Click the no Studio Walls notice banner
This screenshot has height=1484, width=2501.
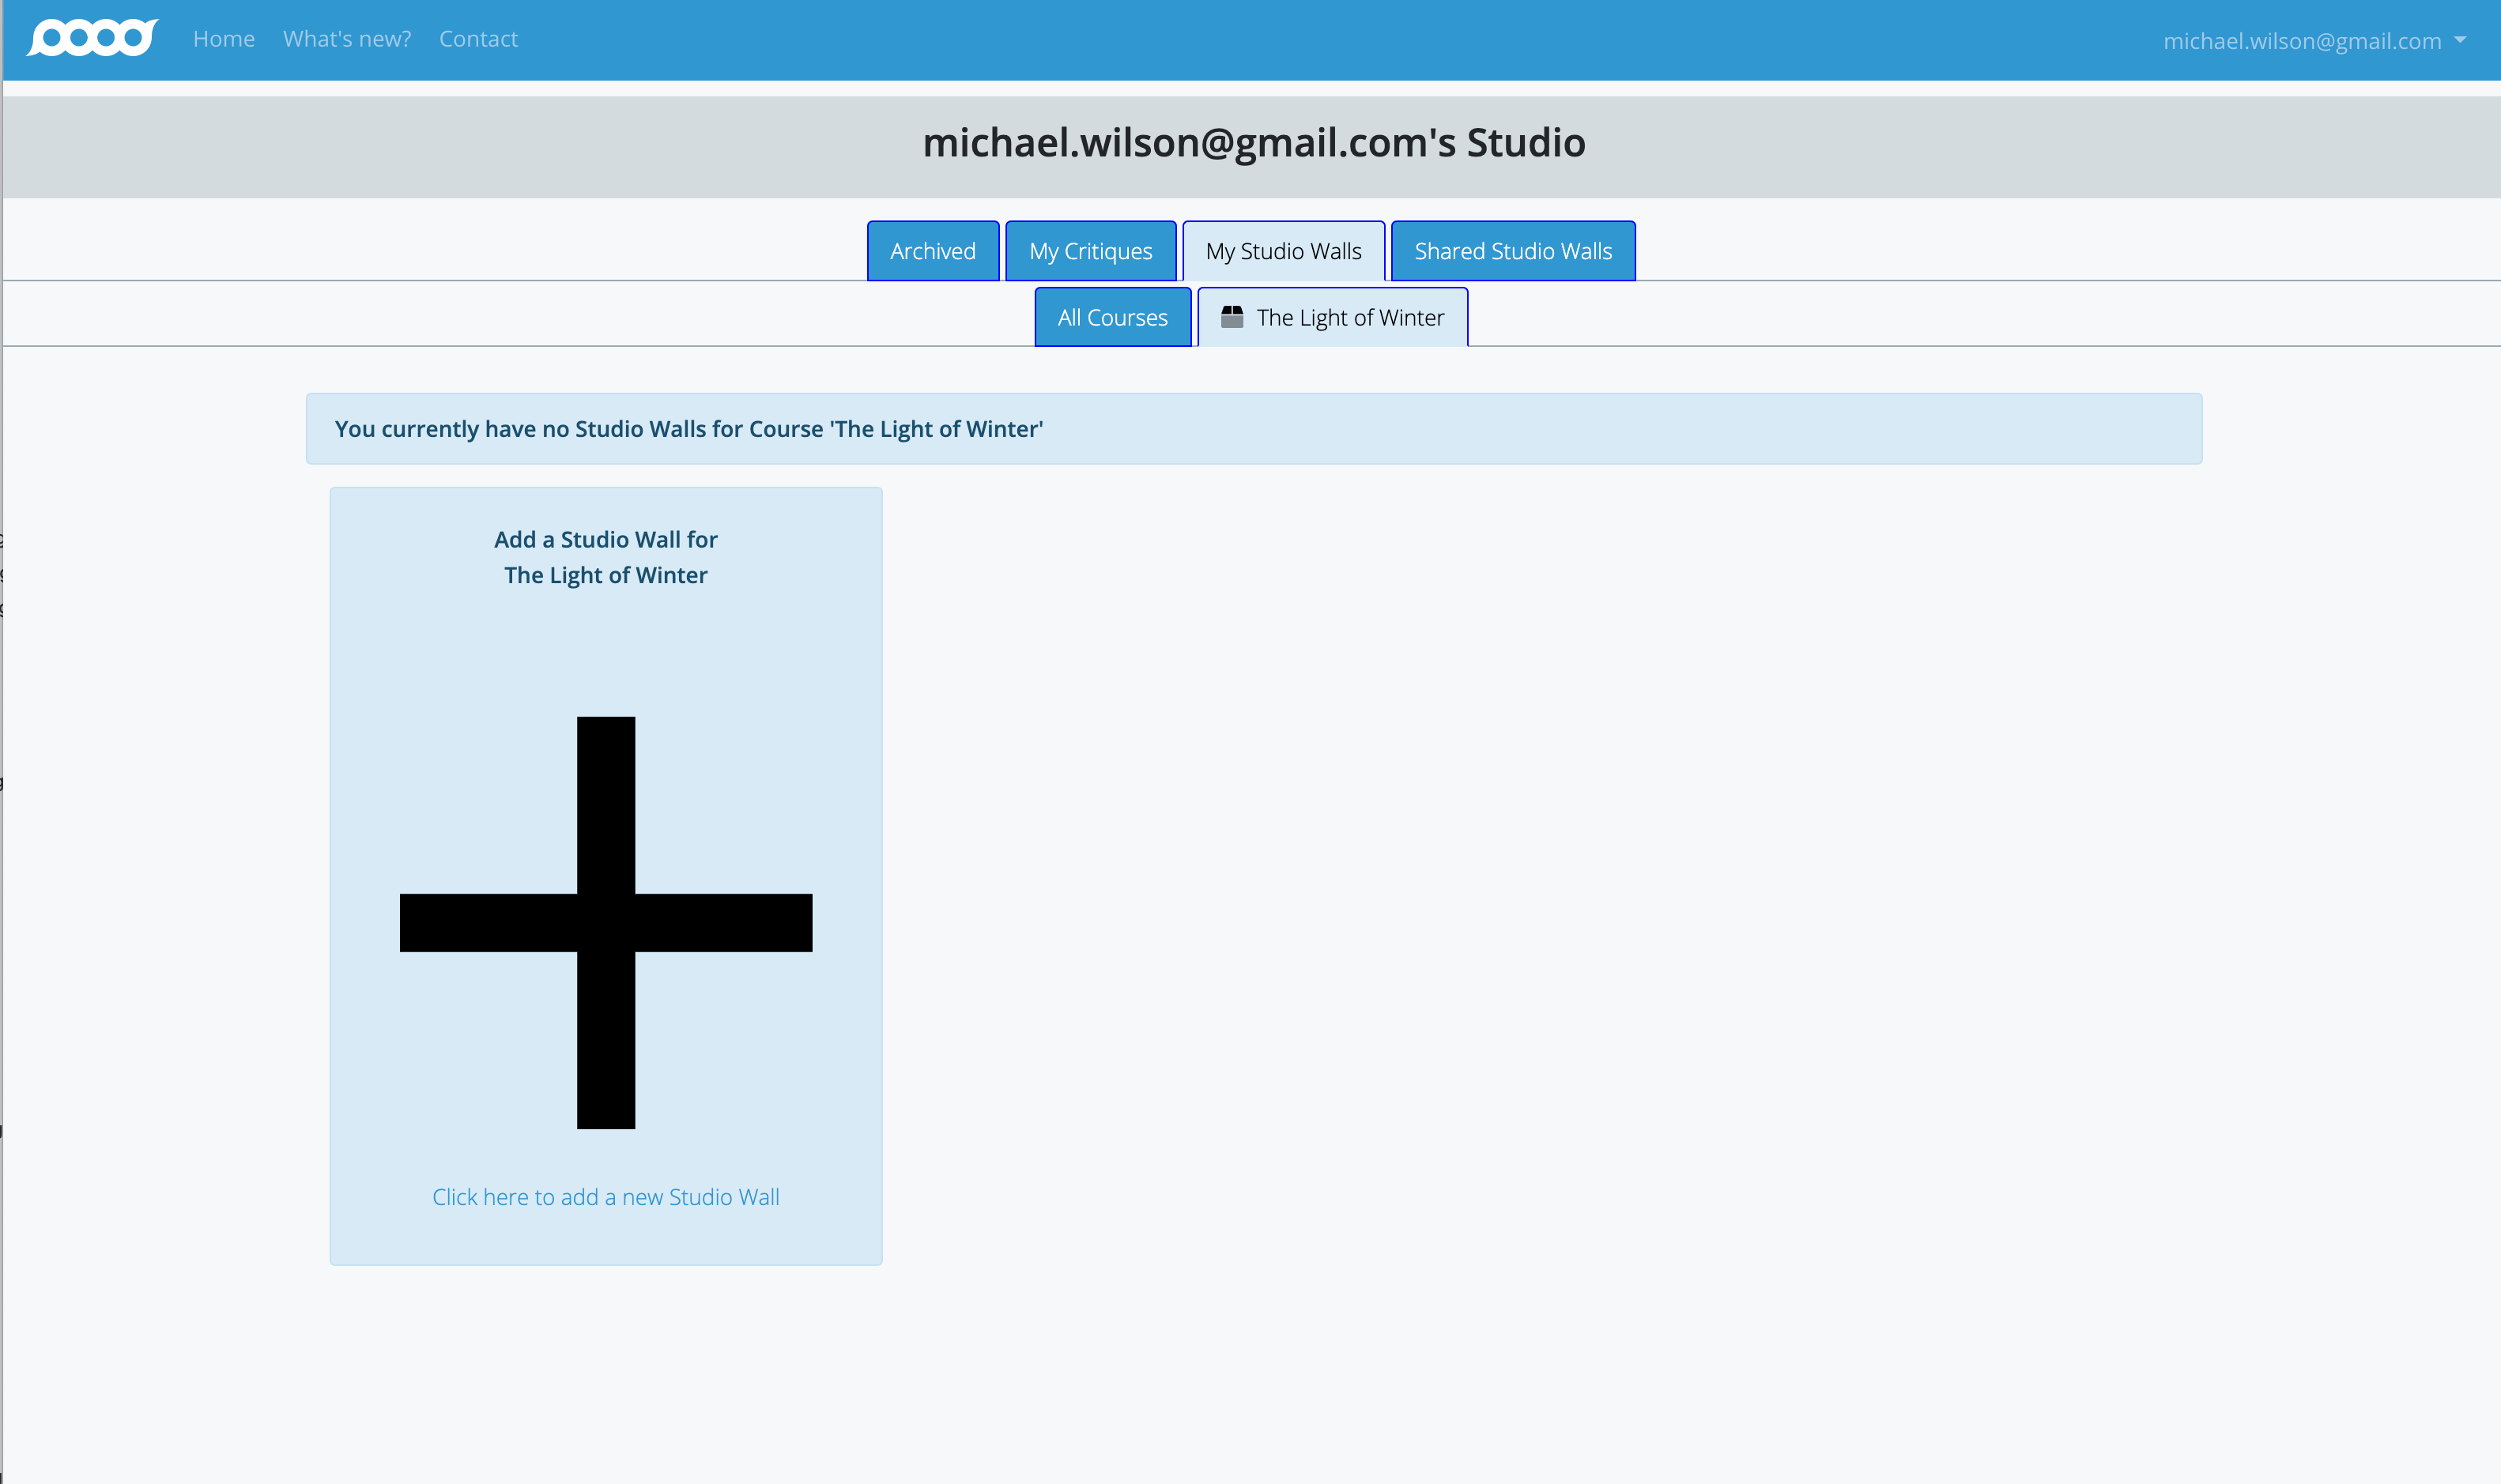pyautogui.click(x=1253, y=429)
